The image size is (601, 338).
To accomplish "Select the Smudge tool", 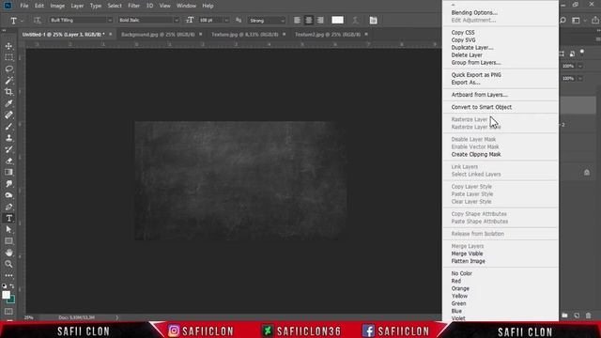I will 8,184.
